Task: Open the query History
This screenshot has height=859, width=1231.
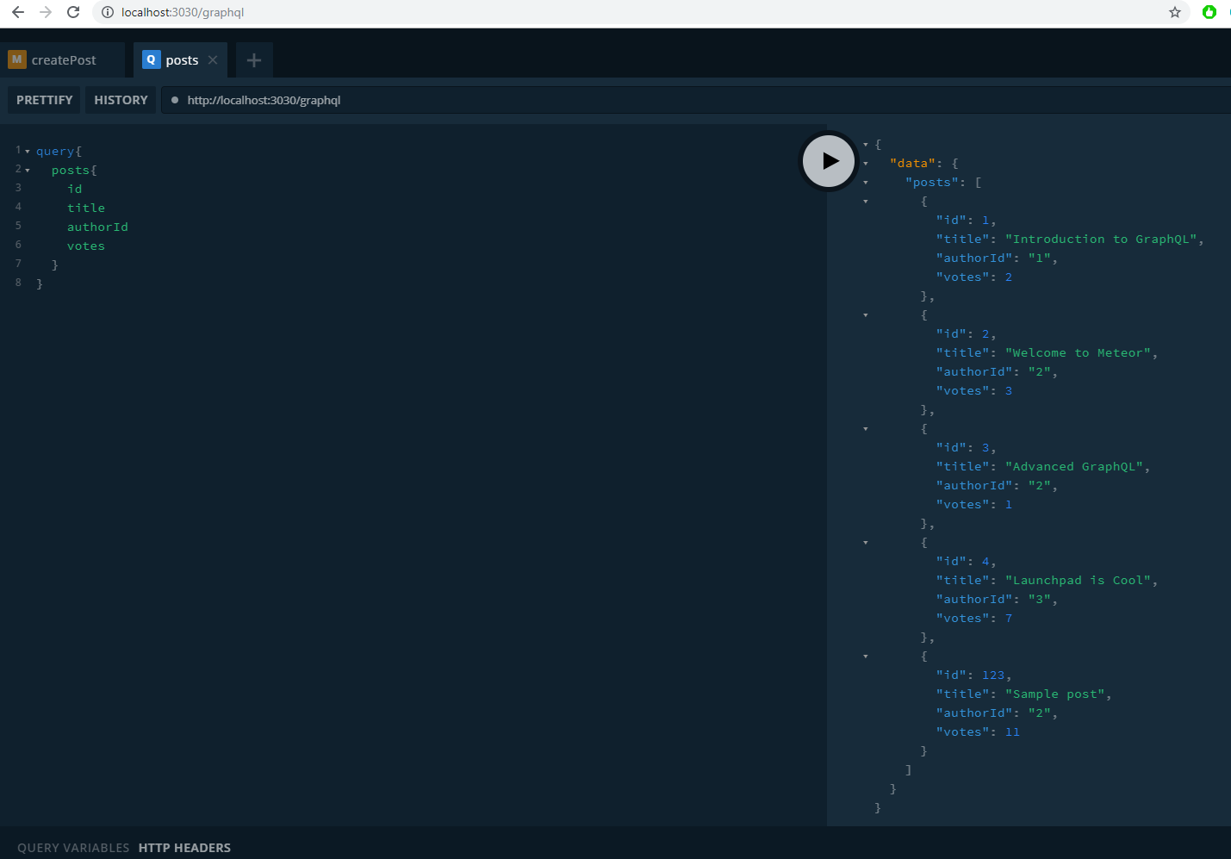Action: pos(121,100)
